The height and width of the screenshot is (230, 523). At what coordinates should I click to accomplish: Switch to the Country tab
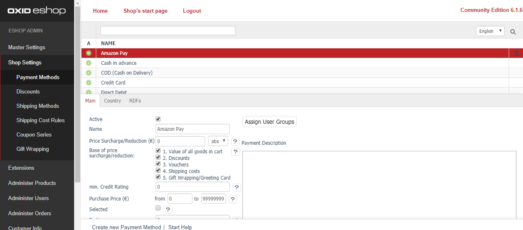tap(112, 101)
